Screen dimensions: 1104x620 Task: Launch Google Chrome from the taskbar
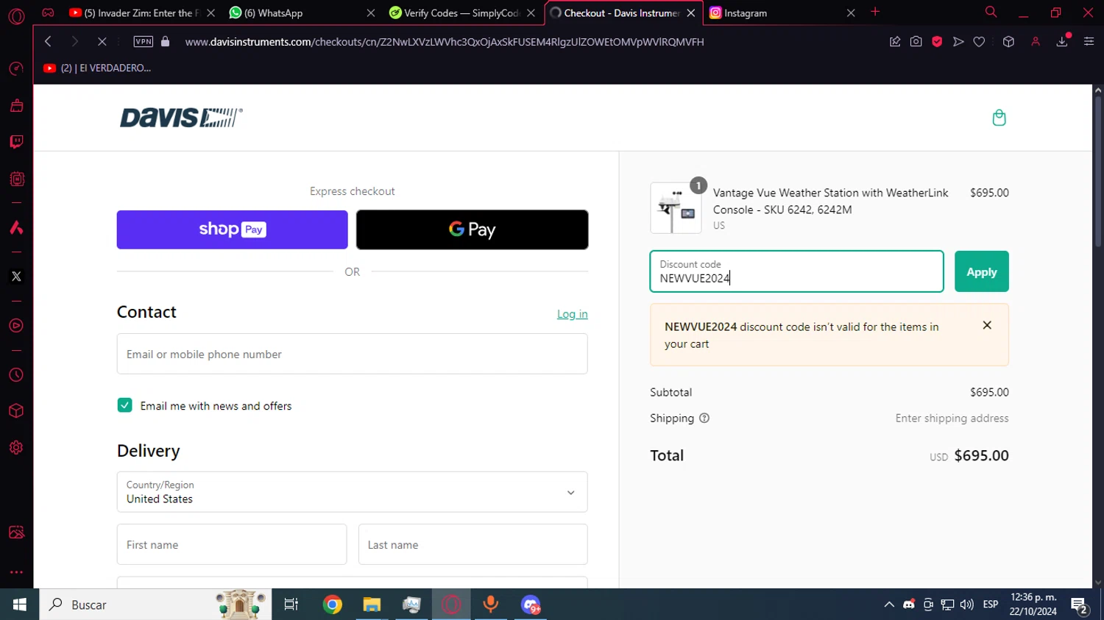(333, 605)
